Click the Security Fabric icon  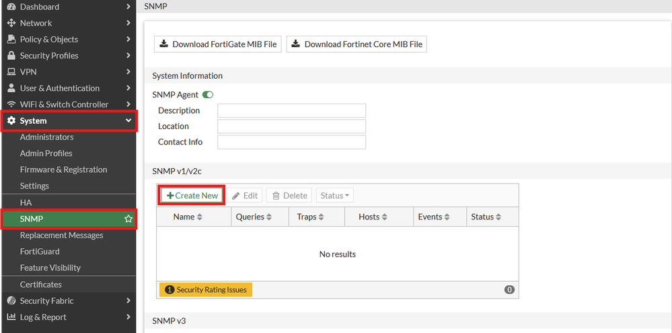tap(11, 301)
